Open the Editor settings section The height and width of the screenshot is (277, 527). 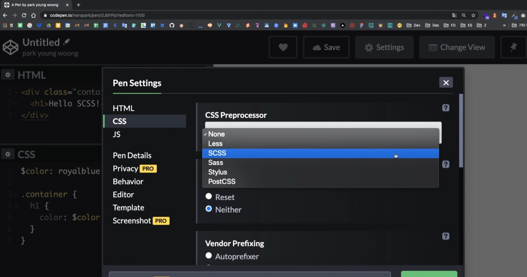coord(123,194)
